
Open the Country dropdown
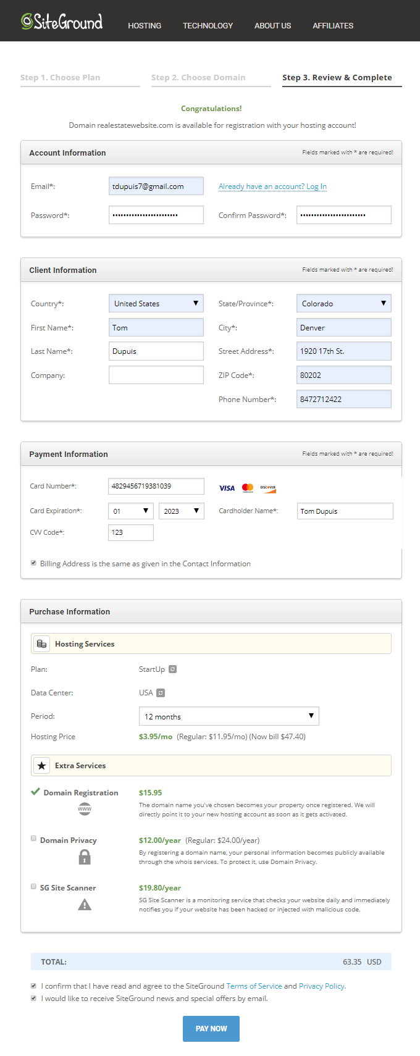coord(156,303)
